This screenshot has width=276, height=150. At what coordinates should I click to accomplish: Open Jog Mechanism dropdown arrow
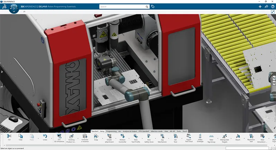pos(169,139)
